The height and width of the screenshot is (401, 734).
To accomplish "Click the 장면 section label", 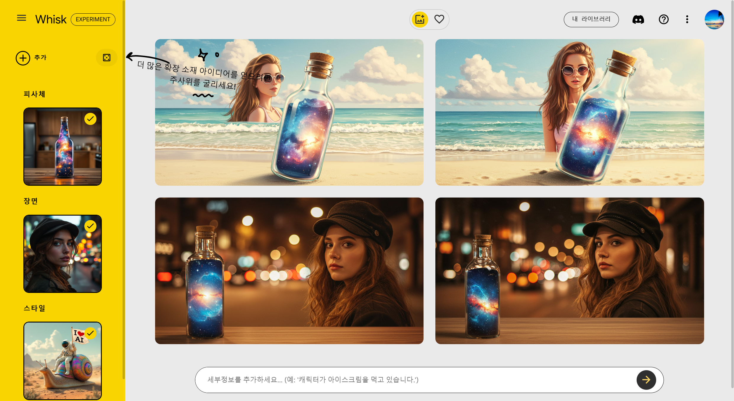I will coord(30,201).
